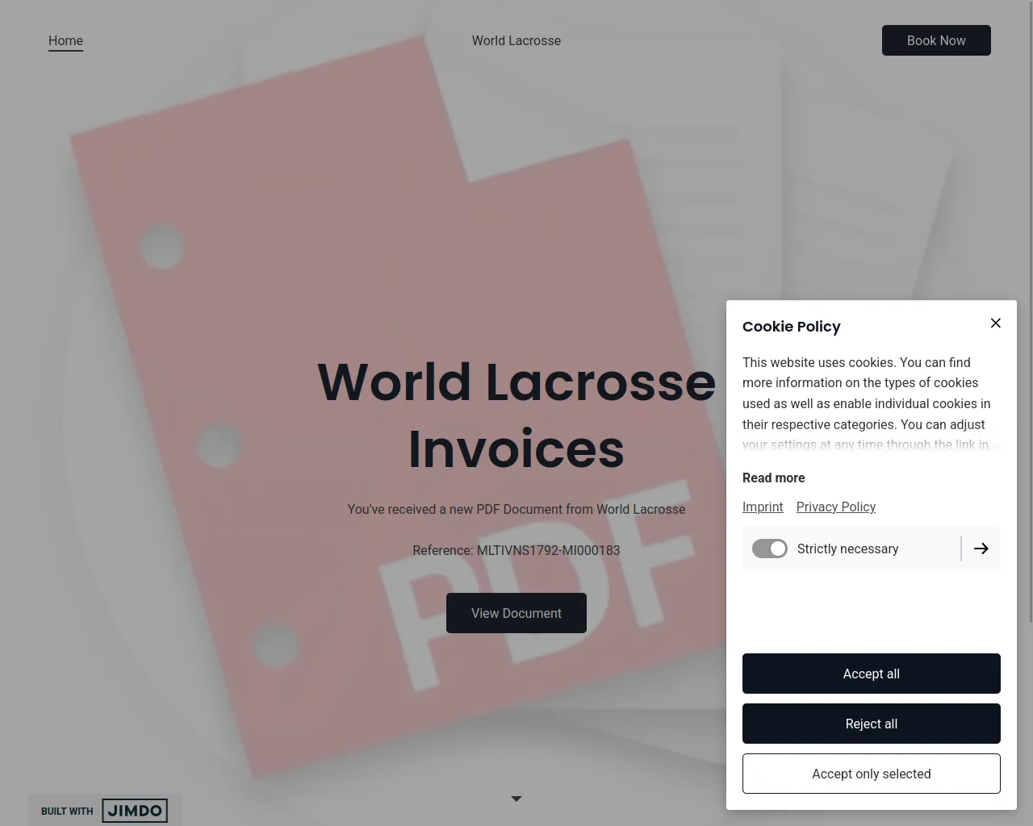This screenshot has width=1033, height=826.
Task: Click the scroll-down triangle arrow
Action: point(516,799)
